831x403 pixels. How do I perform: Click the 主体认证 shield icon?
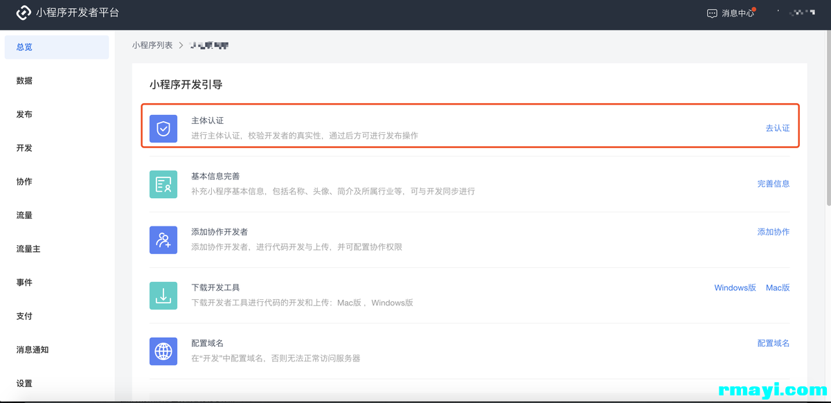tap(163, 129)
